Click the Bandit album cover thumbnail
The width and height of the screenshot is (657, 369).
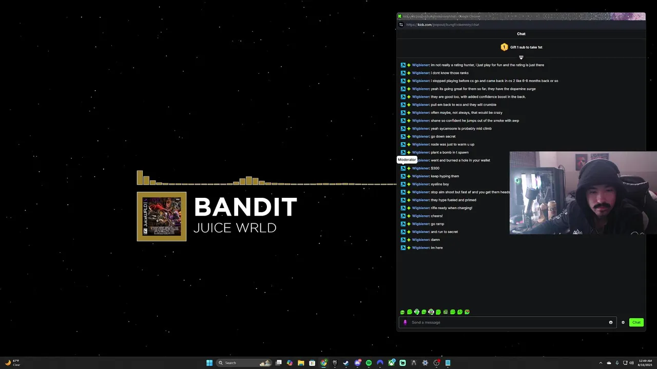pos(162,216)
